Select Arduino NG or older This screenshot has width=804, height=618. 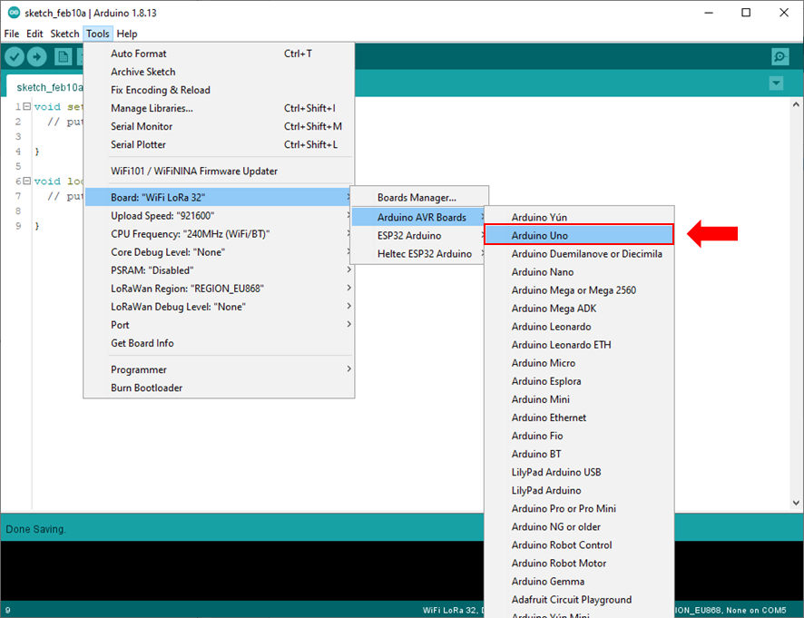(579, 526)
